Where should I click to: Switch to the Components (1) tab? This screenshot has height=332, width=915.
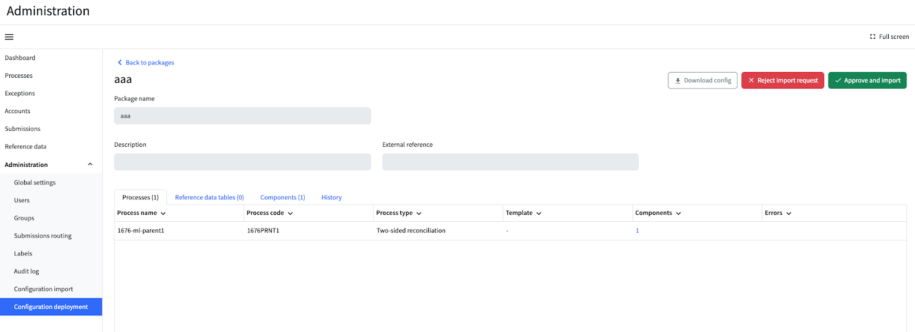tap(283, 197)
